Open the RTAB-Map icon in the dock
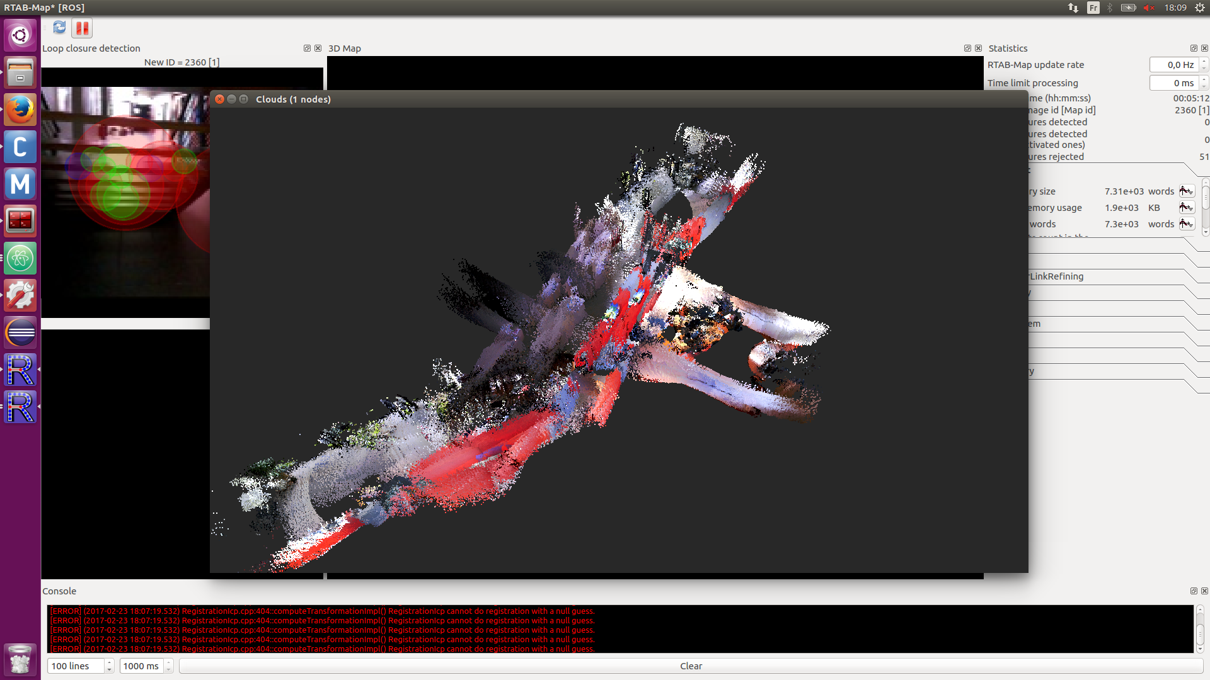The image size is (1210, 680). (20, 370)
